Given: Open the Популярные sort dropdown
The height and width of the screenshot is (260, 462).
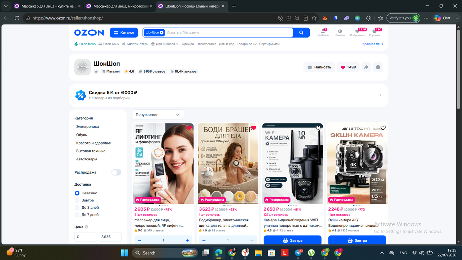Looking at the screenshot, I should coord(158,114).
